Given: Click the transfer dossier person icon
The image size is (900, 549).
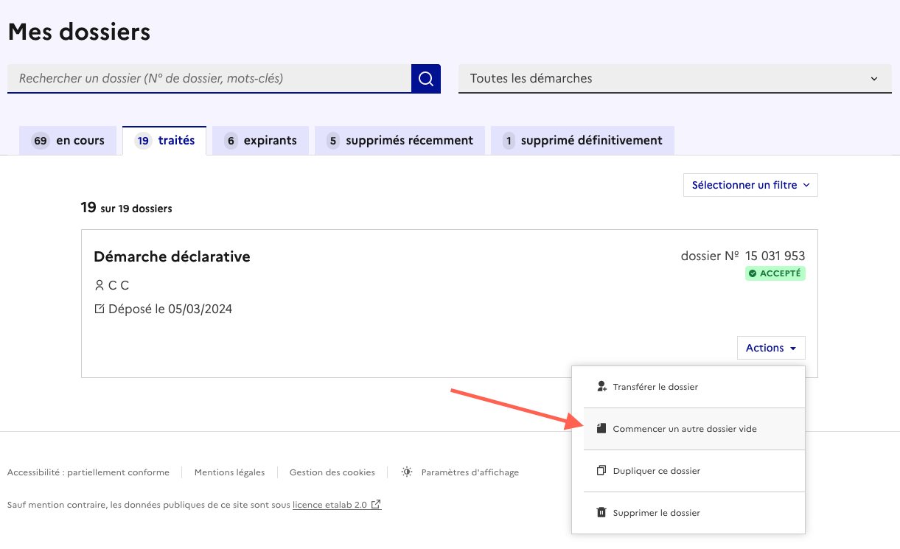Looking at the screenshot, I should click(x=601, y=387).
